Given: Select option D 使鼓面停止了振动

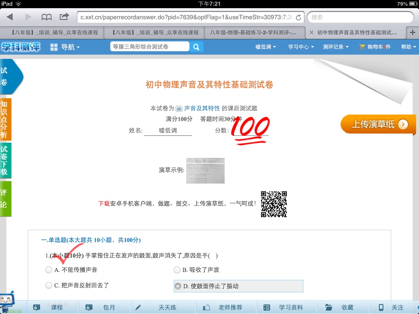Looking at the screenshot, I should [x=178, y=286].
